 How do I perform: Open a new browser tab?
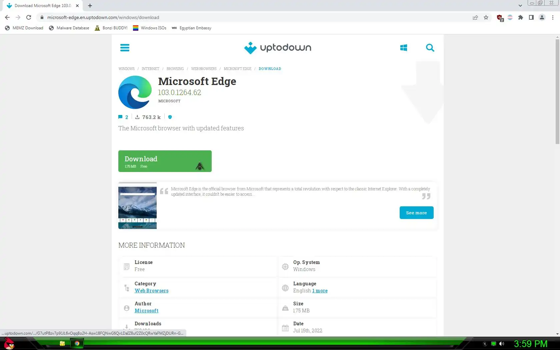tap(90, 6)
